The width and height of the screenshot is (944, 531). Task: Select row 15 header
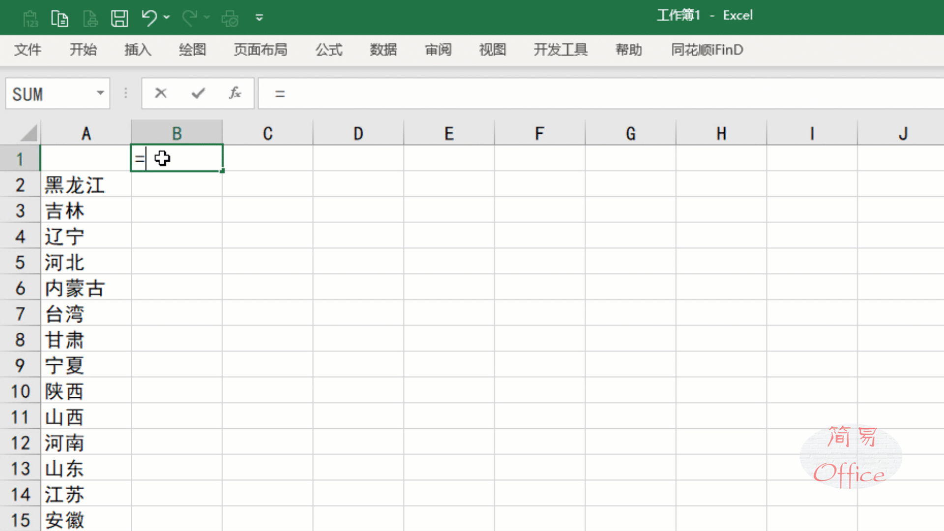click(20, 520)
